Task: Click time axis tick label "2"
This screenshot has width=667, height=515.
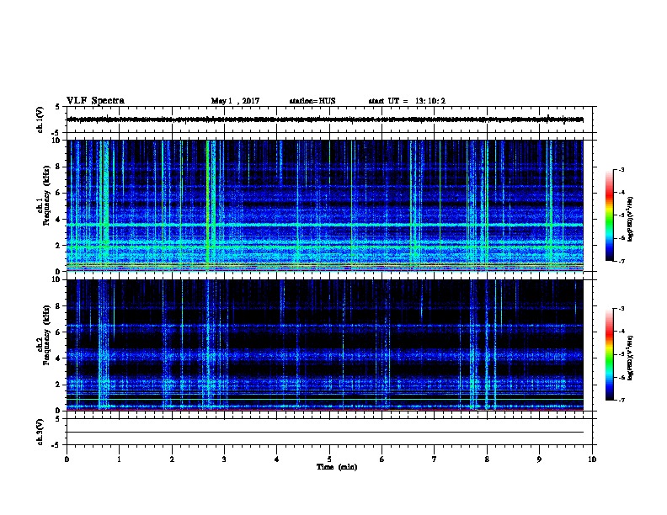Action: pos(172,459)
